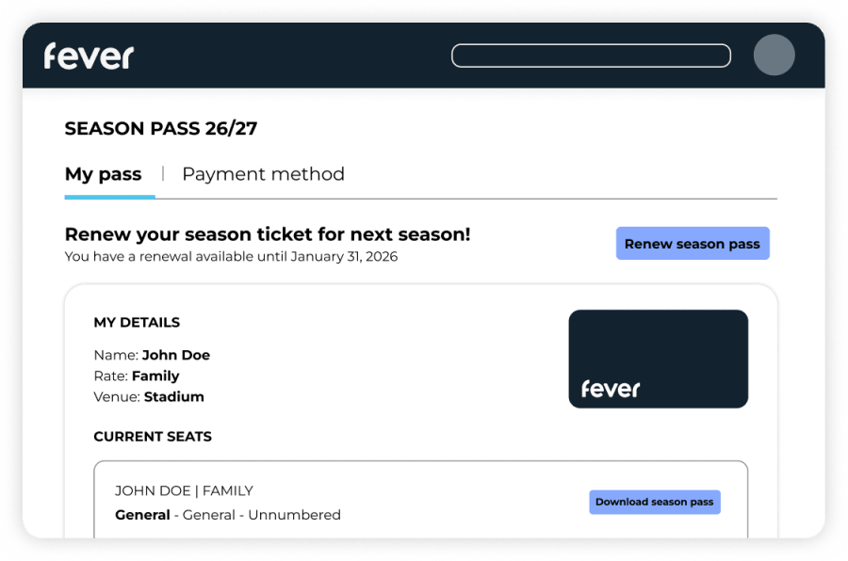Click the Family rate text
The width and height of the screenshot is (848, 561).
click(x=155, y=376)
